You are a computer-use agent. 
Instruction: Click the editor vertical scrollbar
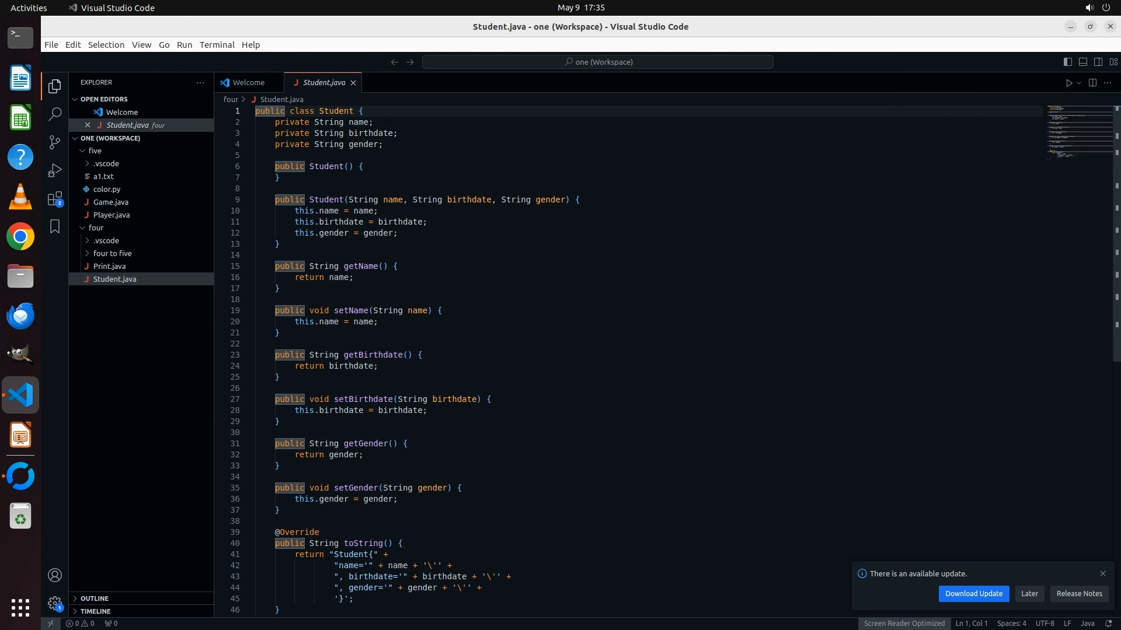[1116, 233]
